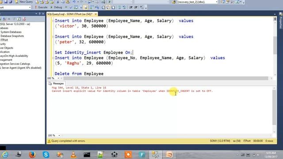Viewport: 283px width, 159px height.
Task: Click the Object Explorer filter icon
Action: coord(14,19)
